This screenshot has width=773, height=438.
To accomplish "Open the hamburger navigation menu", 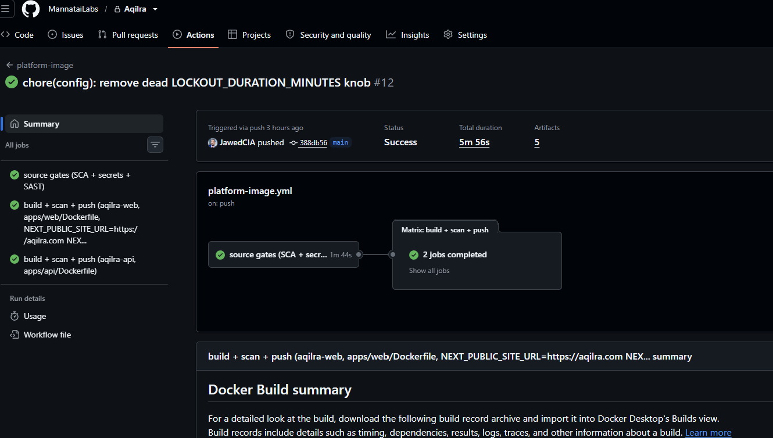I will tap(5, 9).
